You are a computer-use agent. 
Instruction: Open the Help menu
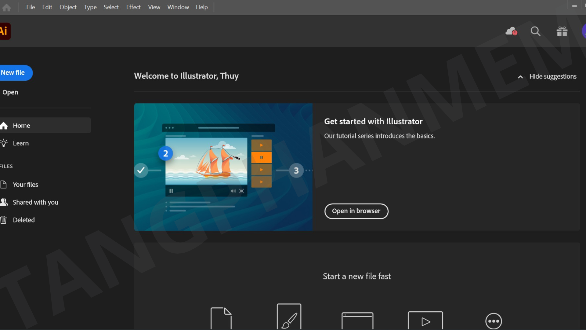pyautogui.click(x=202, y=7)
